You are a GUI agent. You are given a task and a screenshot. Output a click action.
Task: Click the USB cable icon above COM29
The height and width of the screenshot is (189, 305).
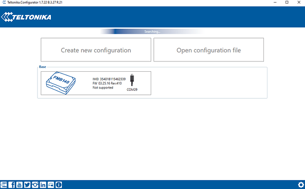[132, 80]
